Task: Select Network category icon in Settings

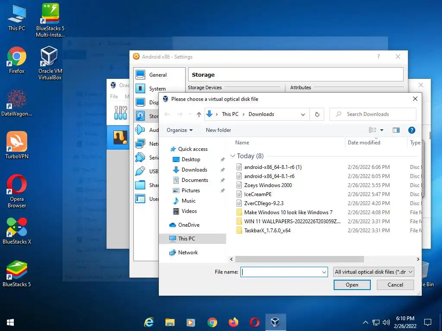Action: (x=140, y=144)
